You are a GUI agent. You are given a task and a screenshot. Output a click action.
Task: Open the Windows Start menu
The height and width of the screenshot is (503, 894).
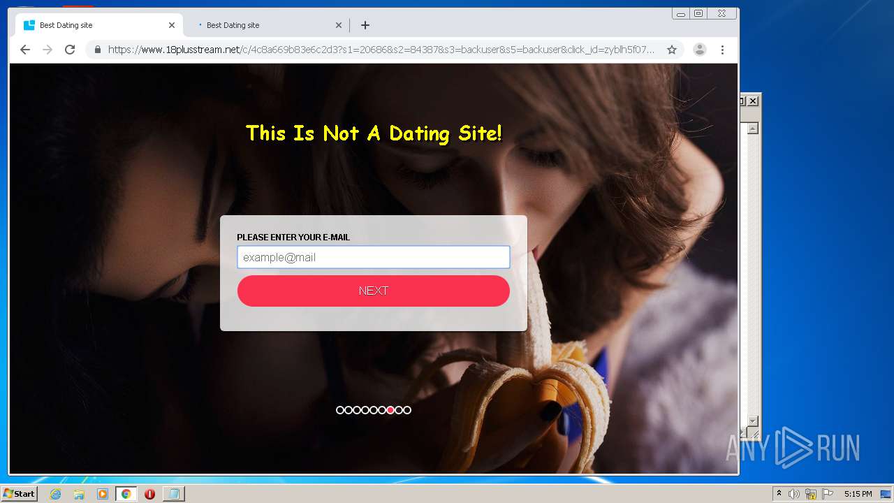coord(19,493)
